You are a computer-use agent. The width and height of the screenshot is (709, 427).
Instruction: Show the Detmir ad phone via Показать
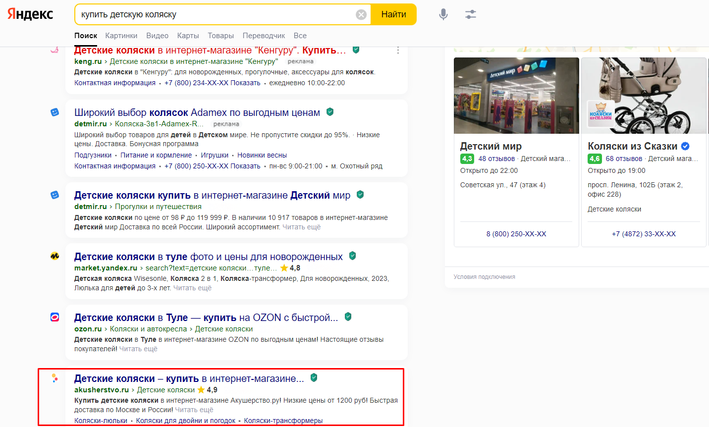[245, 166]
